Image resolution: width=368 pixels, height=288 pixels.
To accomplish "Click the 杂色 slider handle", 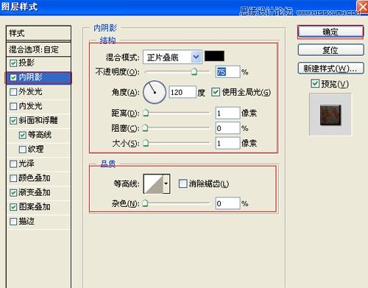I will pyautogui.click(x=145, y=203).
